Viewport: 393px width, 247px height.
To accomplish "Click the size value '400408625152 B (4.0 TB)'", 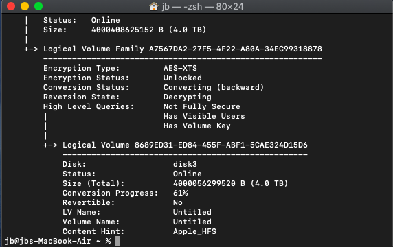I will [148, 30].
